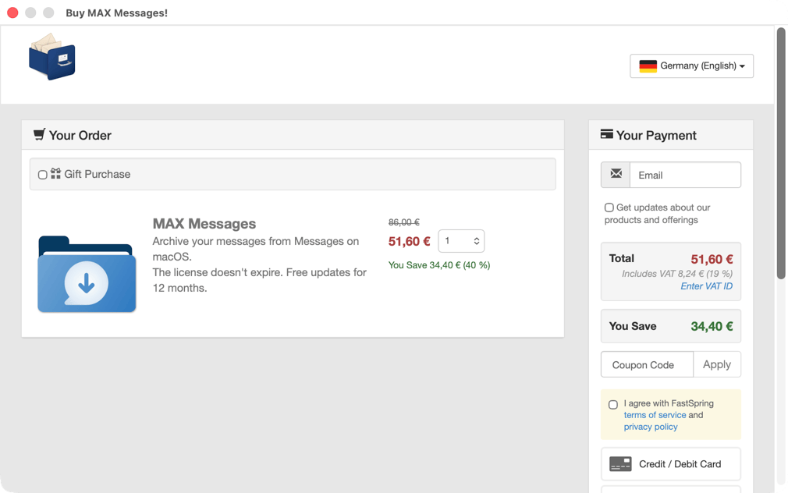Click the mailbox app logo in the header
Screen dimensions: 788x493
(51, 56)
